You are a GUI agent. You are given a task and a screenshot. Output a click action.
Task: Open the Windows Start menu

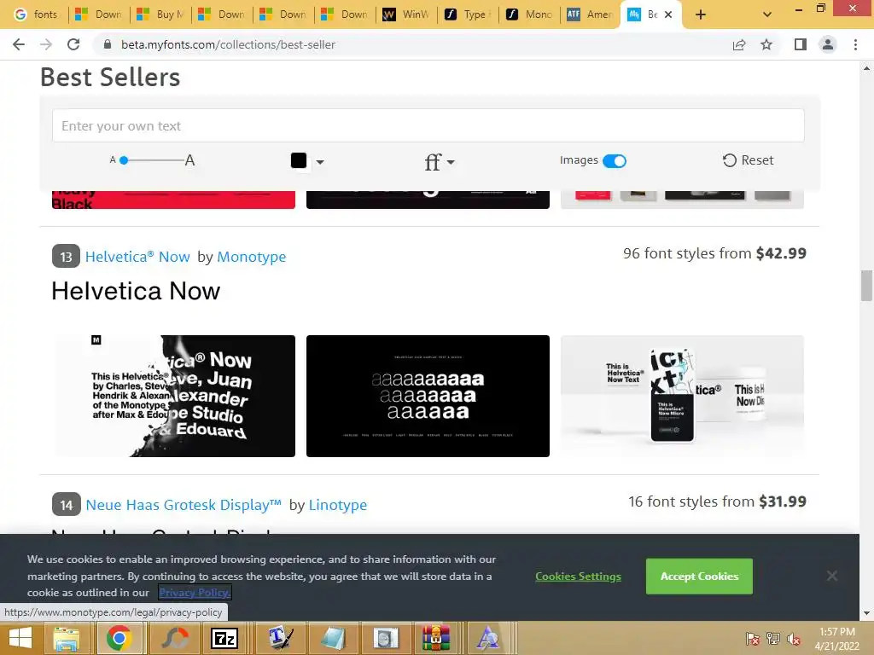pyautogui.click(x=20, y=638)
